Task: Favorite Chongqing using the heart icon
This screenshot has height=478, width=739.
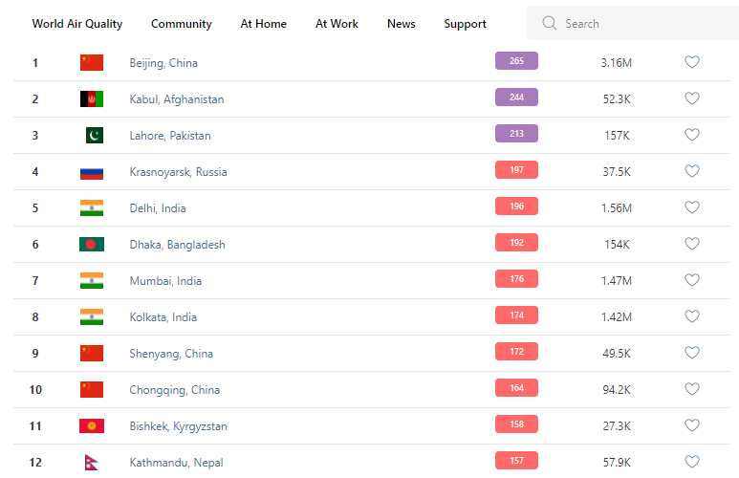Action: (692, 390)
